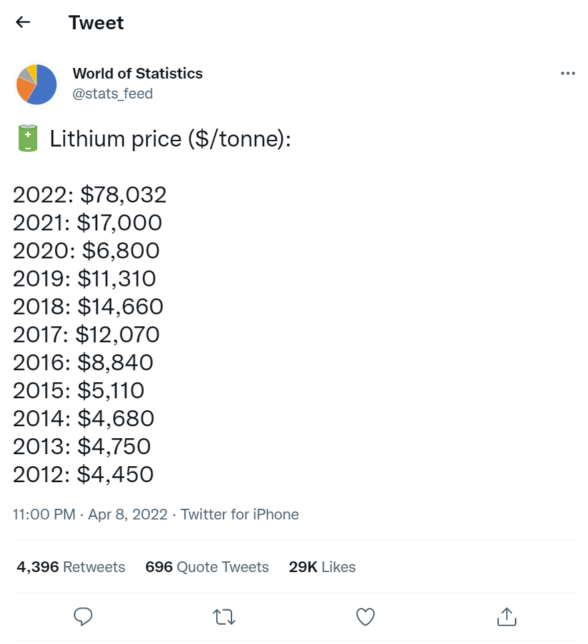
Task: Share the tweet via upload icon
Action: tap(506, 617)
